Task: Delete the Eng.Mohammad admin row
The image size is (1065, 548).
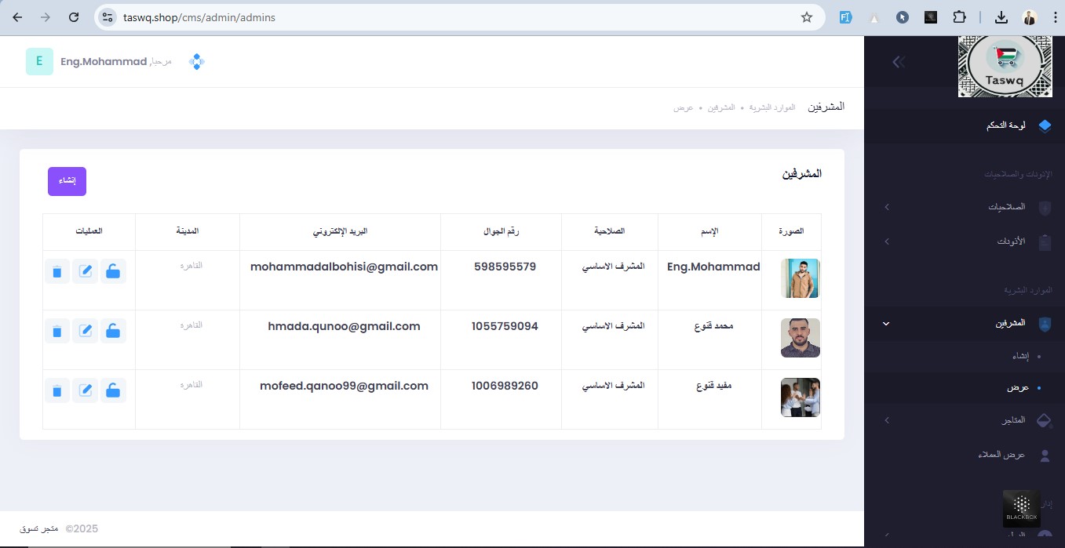Action: click(57, 271)
